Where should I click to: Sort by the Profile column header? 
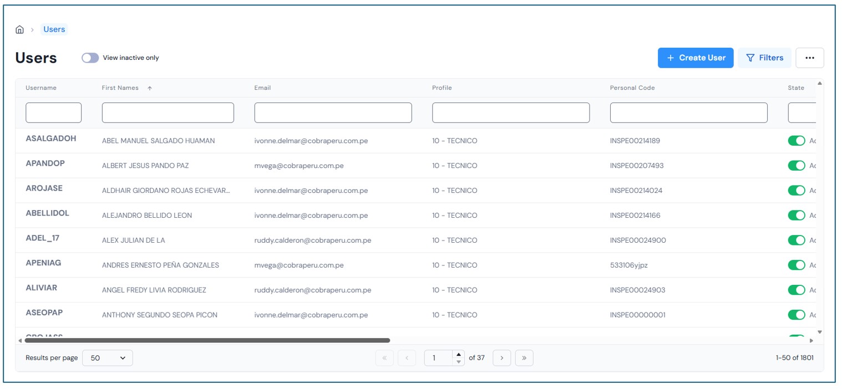click(442, 88)
